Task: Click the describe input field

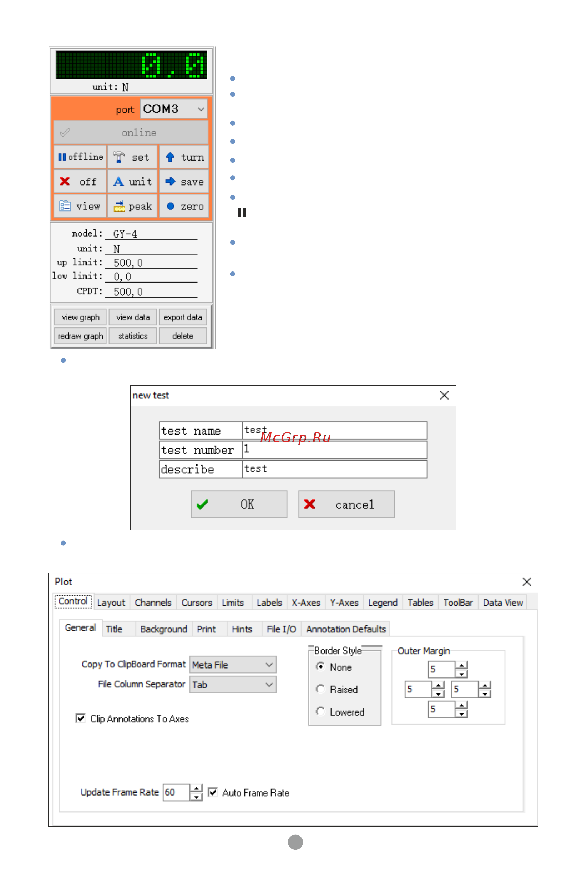Action: tap(335, 469)
